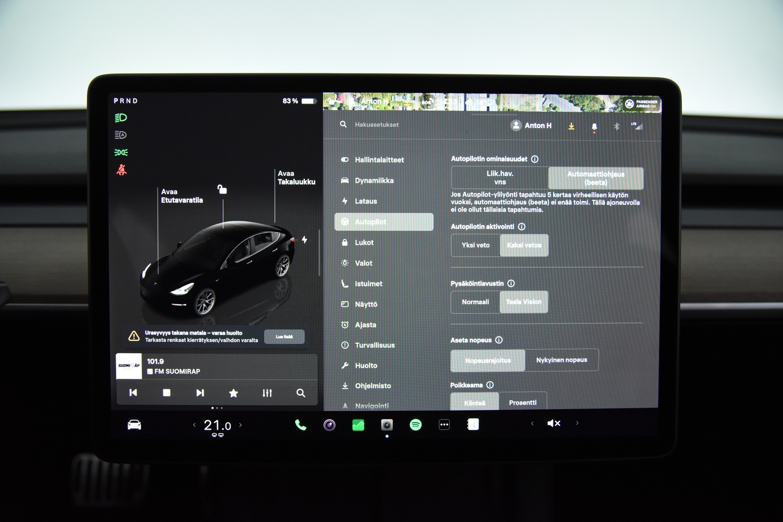
Task: Open the Lukot settings section
Action: pos(364,242)
